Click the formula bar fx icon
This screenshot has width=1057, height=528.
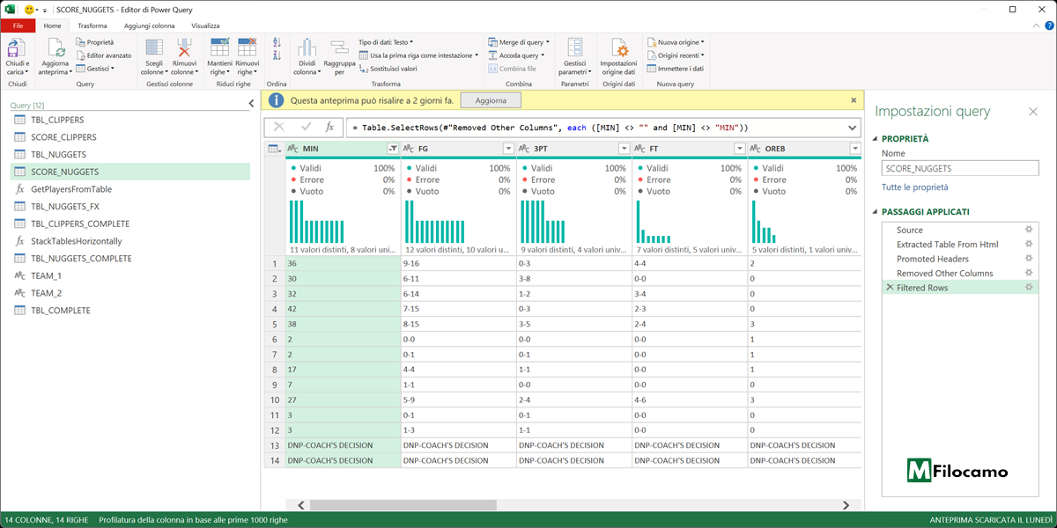(329, 128)
